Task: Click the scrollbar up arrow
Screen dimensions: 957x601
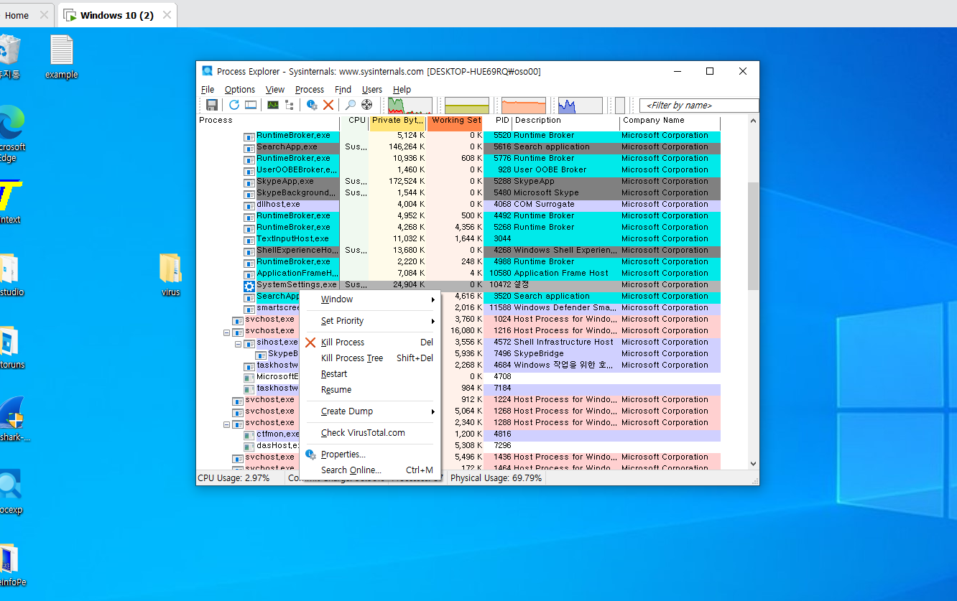Action: pyautogui.click(x=753, y=121)
